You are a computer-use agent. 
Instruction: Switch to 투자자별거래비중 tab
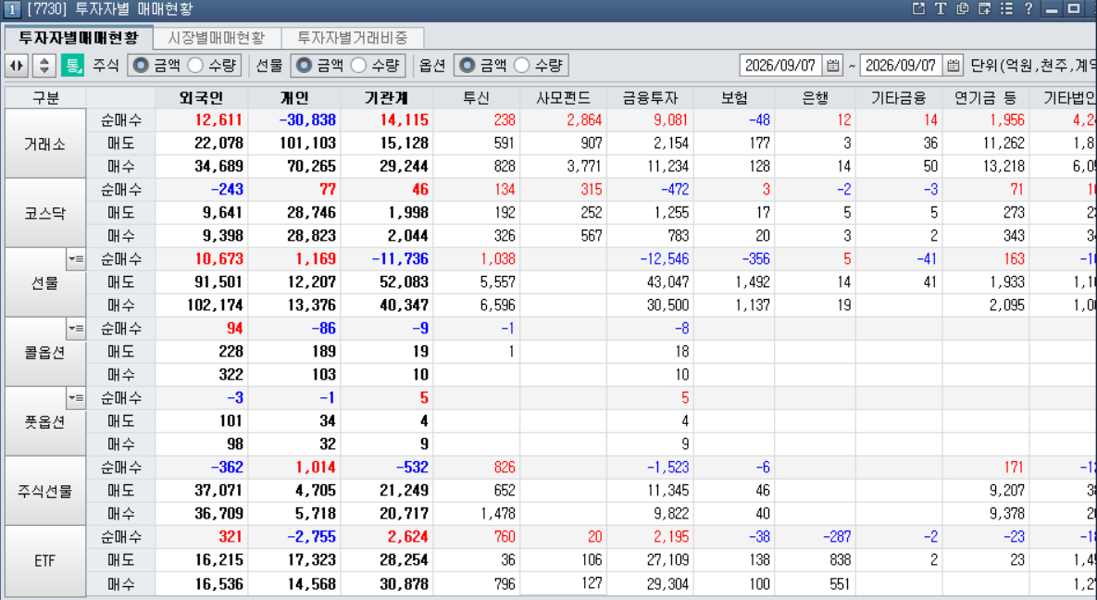pyautogui.click(x=352, y=38)
